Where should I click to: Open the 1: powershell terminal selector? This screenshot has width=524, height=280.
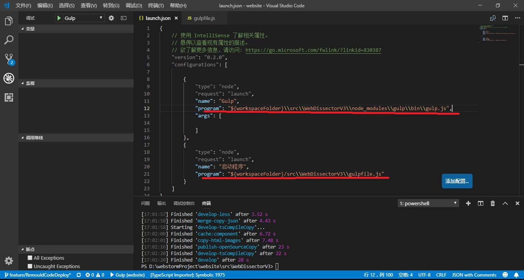click(x=428, y=203)
